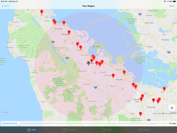Open the Home tab
Screen dimensions: 177x133
point(31,129)
